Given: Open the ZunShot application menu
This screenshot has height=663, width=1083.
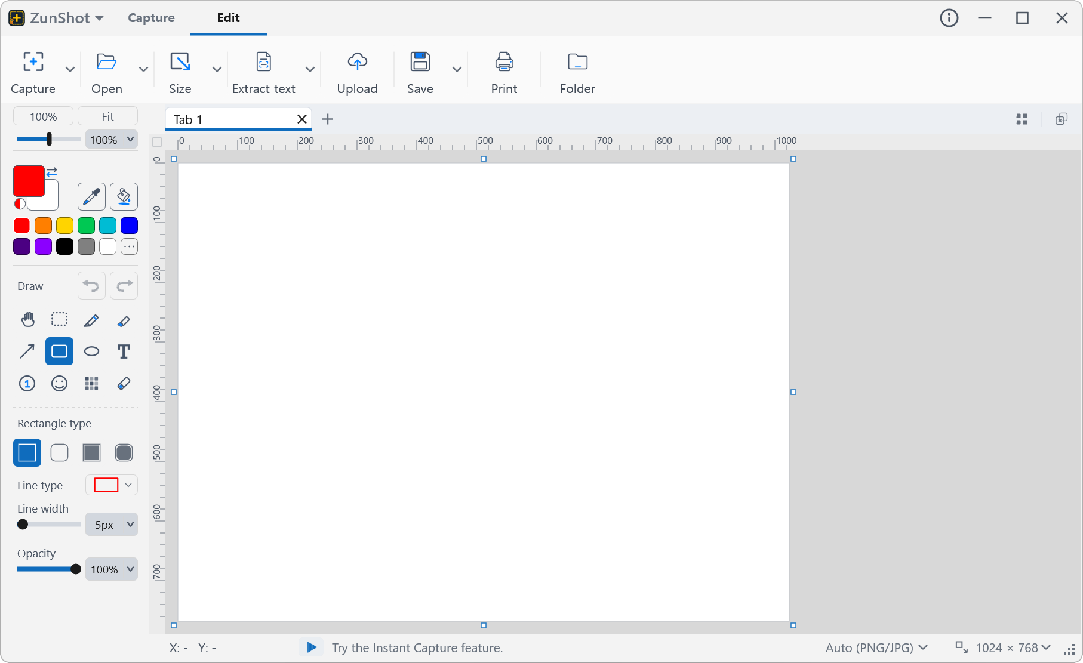Looking at the screenshot, I should pos(57,18).
